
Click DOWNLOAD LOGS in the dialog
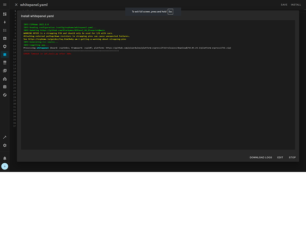261,157
